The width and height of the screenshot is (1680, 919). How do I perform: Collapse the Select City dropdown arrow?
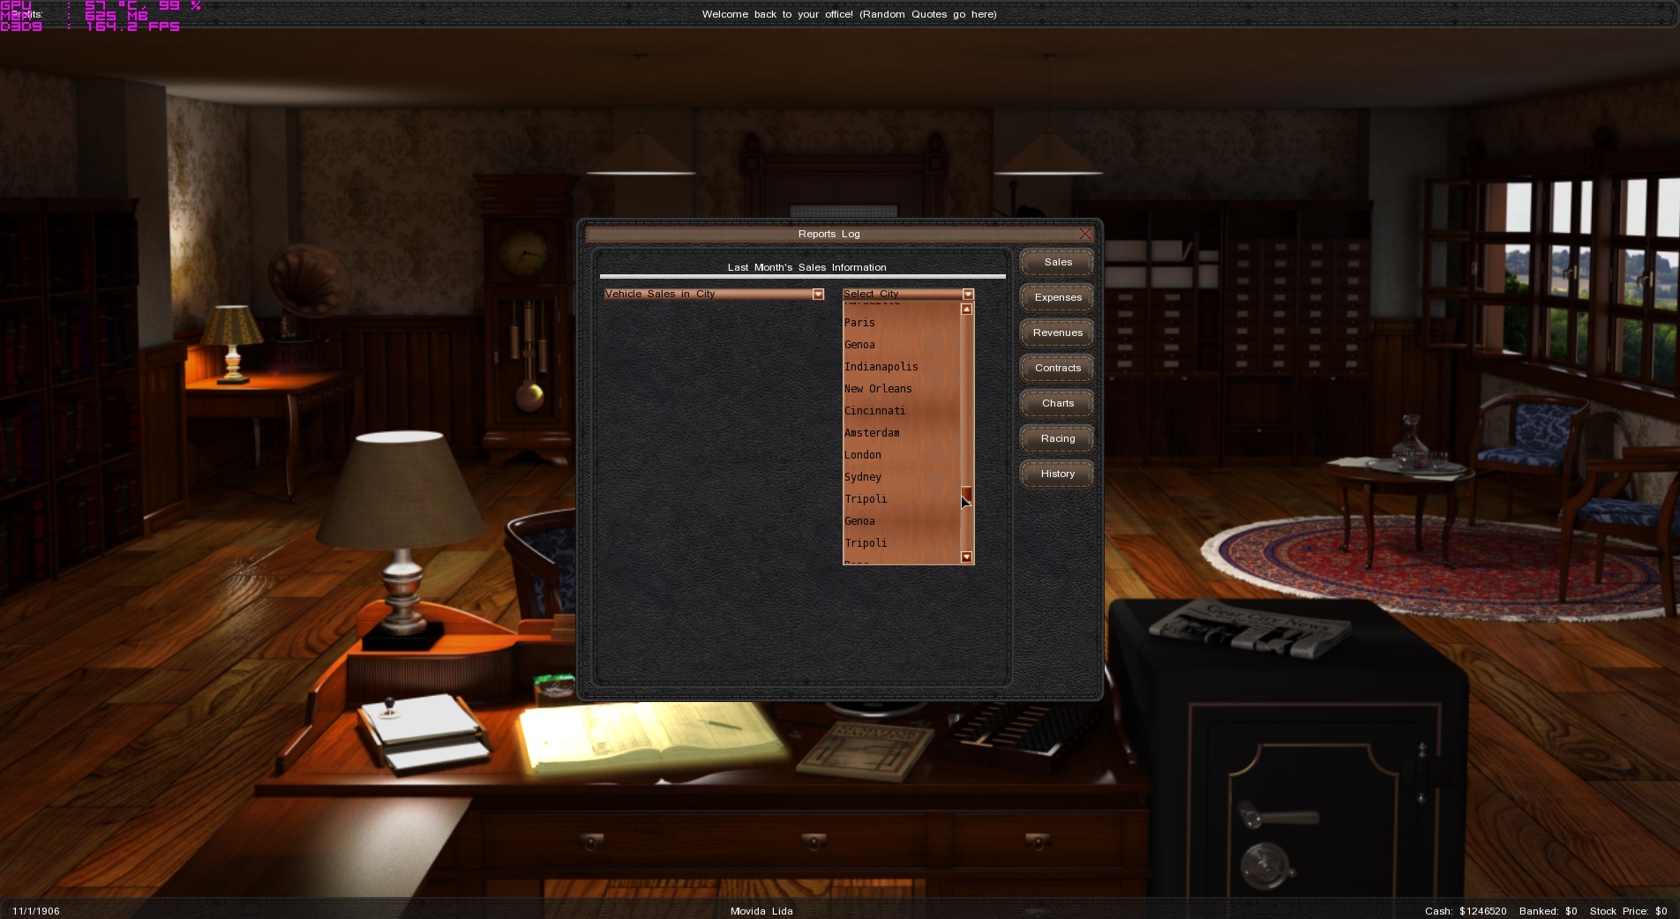coord(968,295)
